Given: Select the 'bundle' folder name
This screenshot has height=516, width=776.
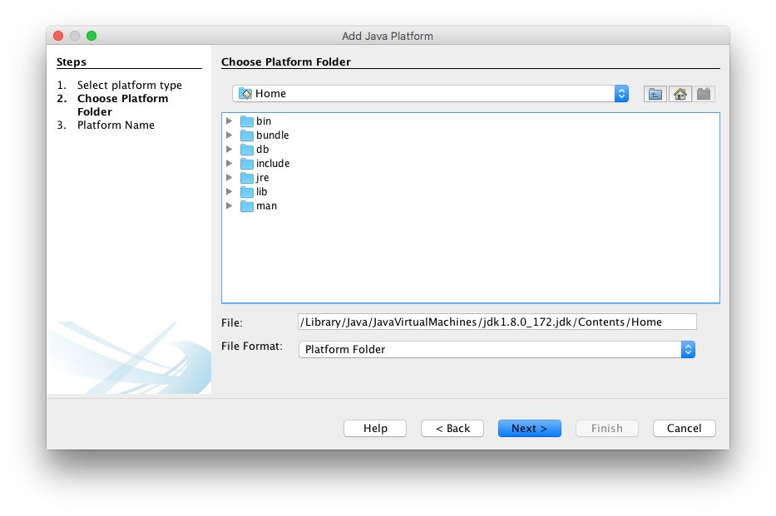Looking at the screenshot, I should (x=273, y=135).
